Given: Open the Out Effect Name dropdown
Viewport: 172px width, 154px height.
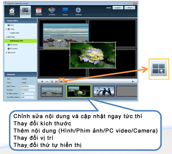Looking at the screenshot, I should pyautogui.click(x=29, y=97).
